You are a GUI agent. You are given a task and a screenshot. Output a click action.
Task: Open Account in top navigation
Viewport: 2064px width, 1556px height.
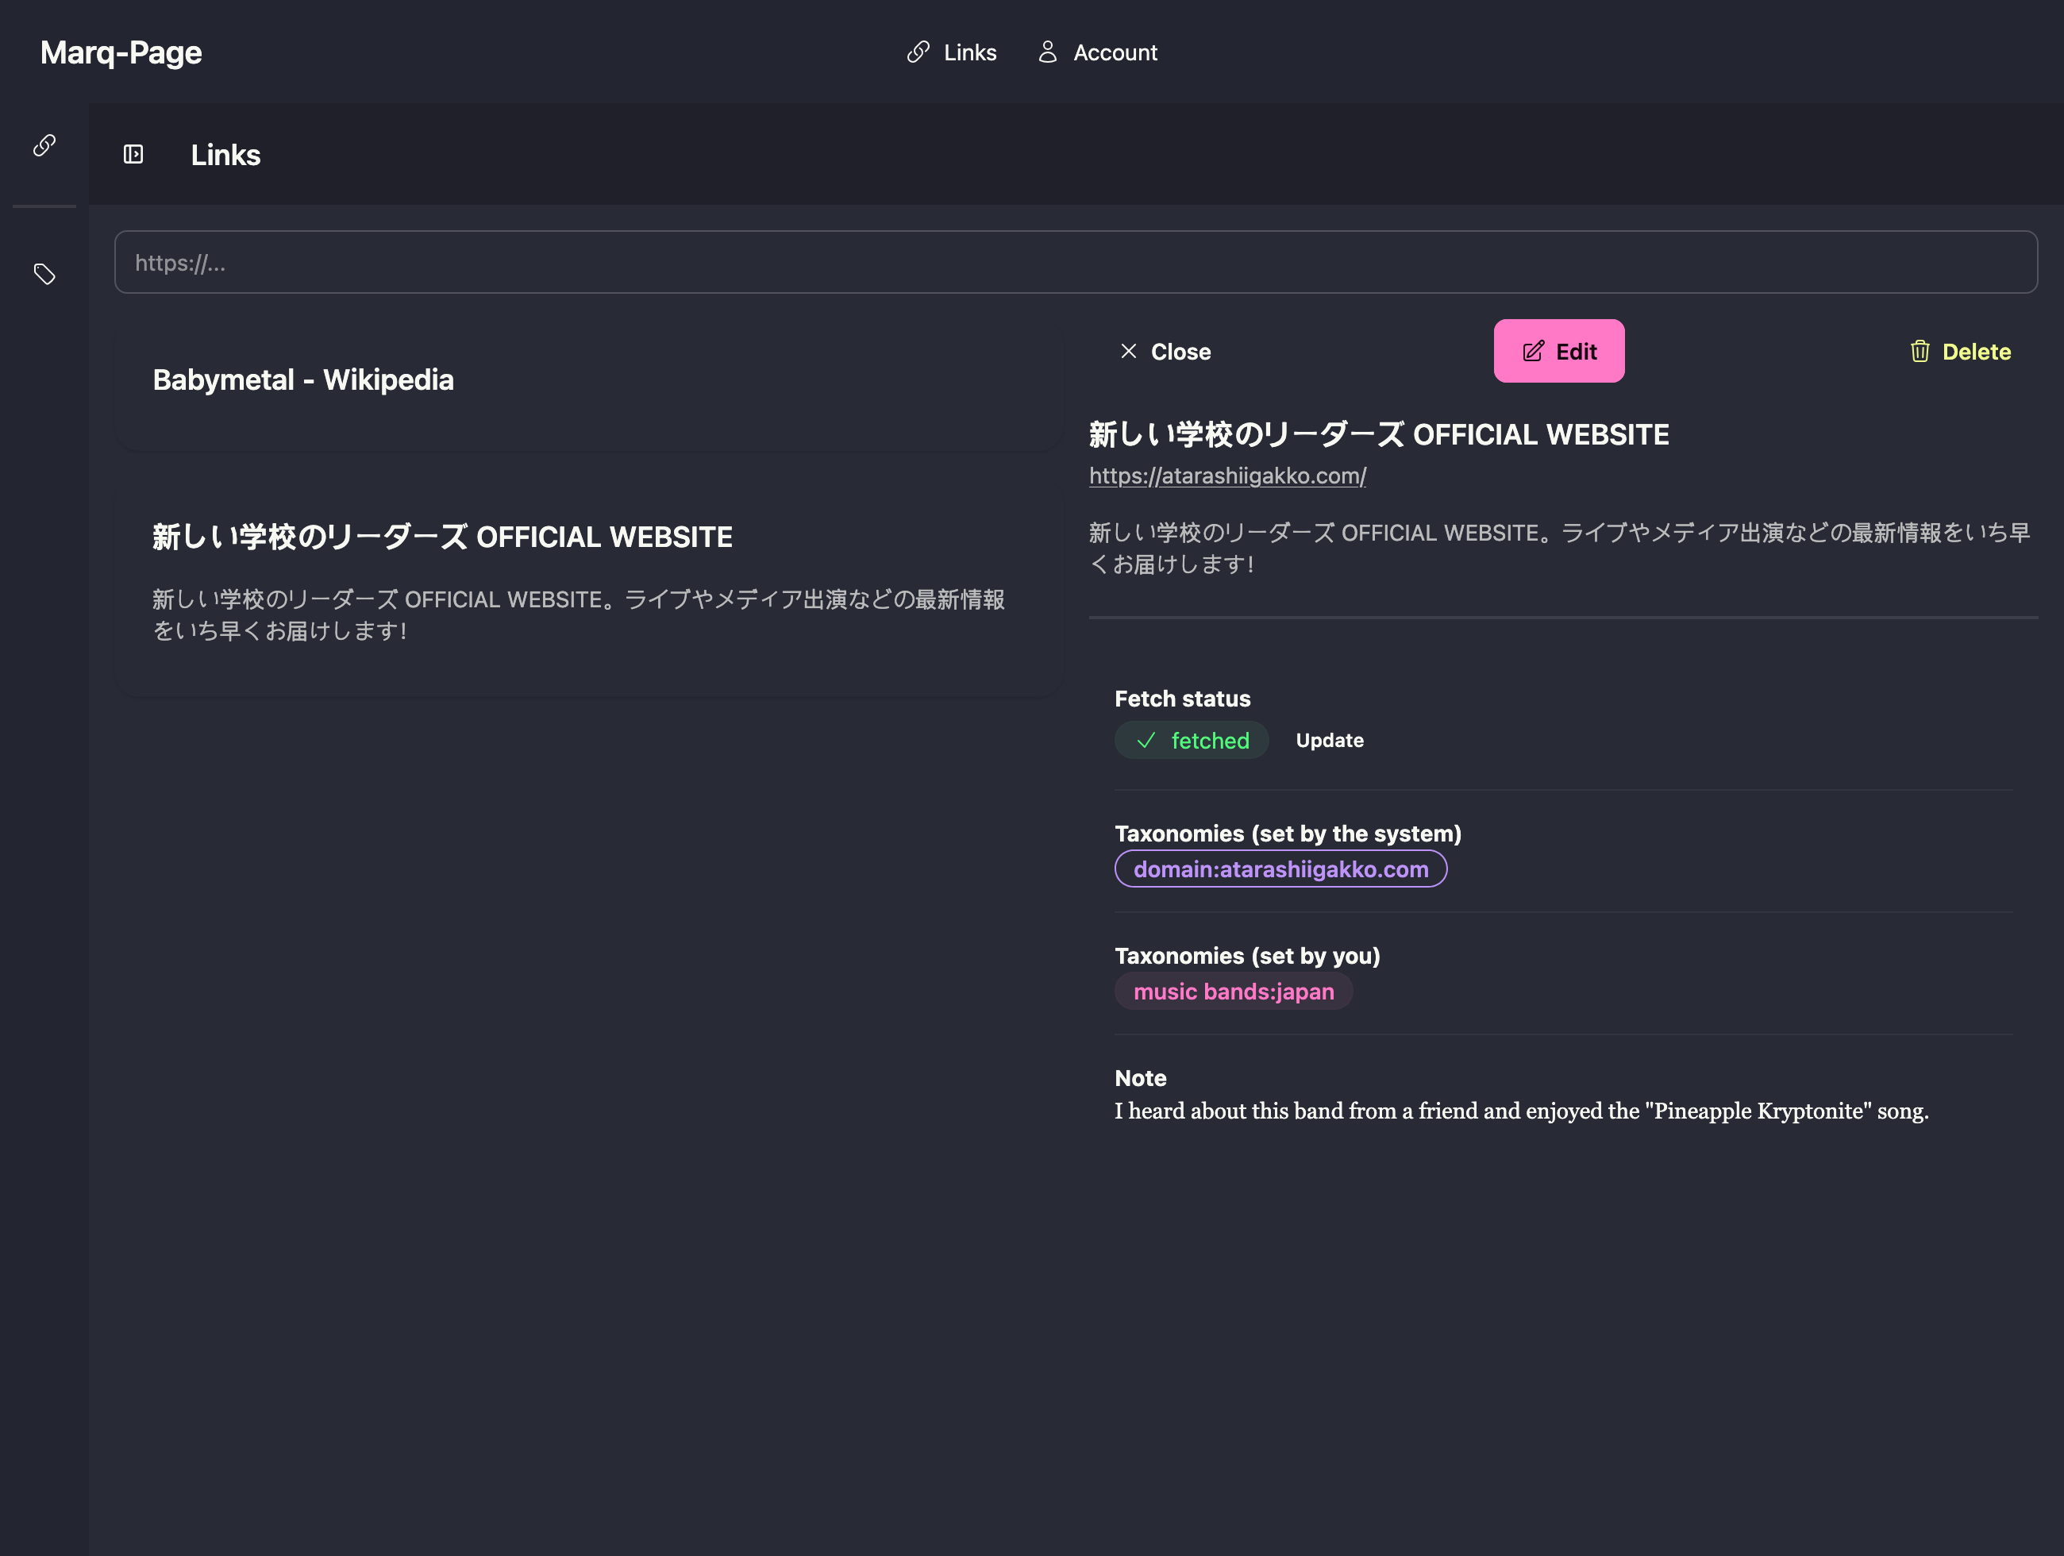1097,52
